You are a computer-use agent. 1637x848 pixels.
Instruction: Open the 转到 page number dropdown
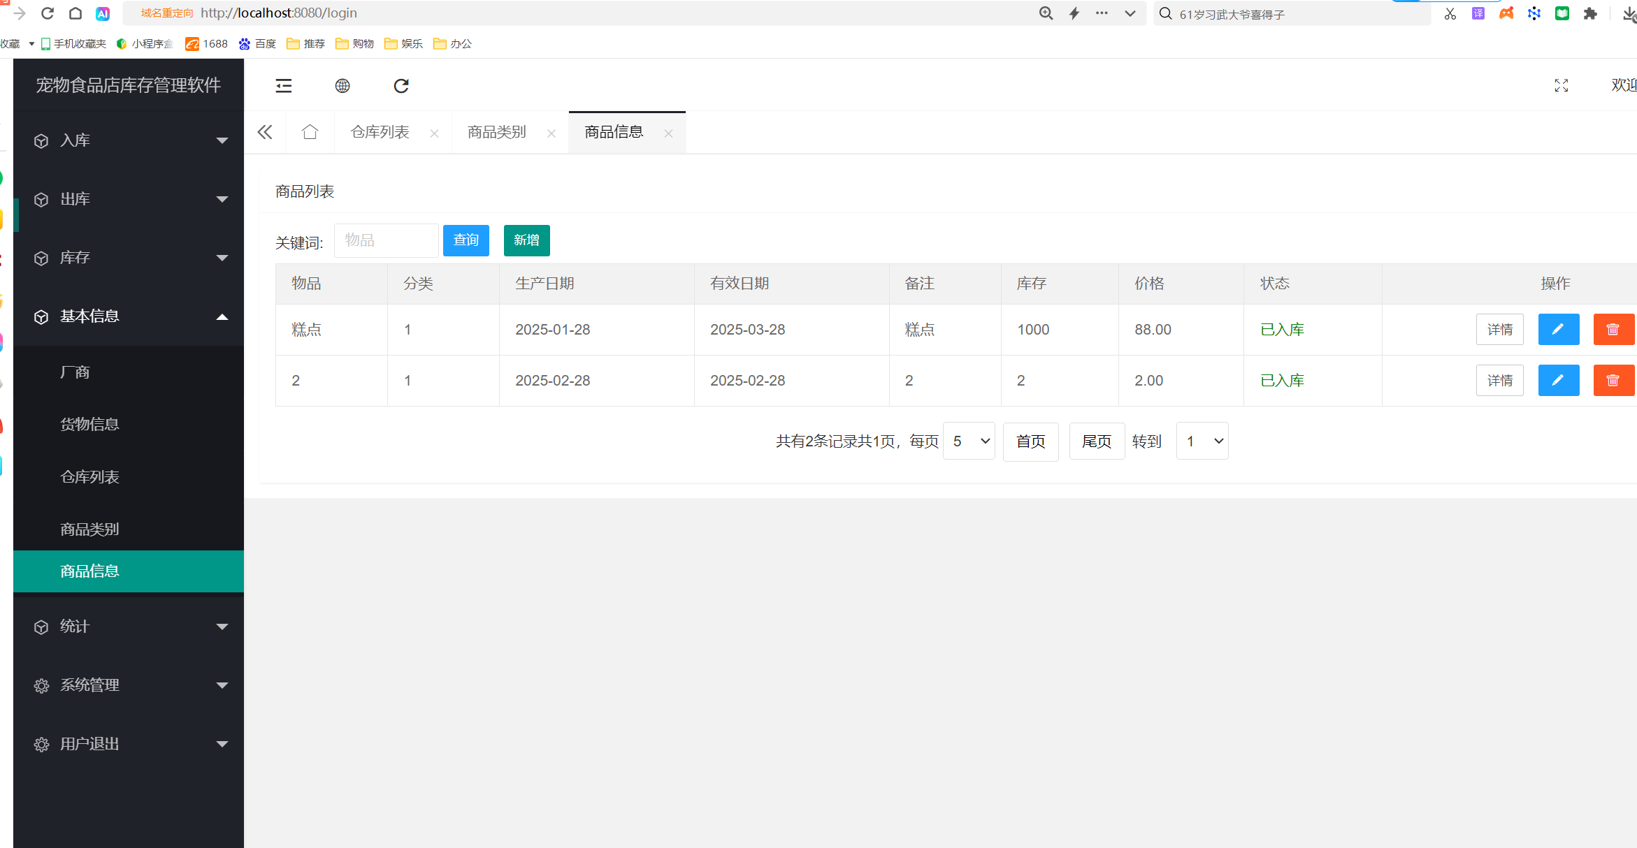click(1202, 441)
